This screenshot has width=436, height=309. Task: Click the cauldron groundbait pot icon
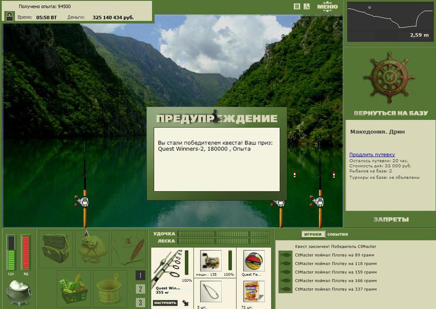tap(19, 293)
